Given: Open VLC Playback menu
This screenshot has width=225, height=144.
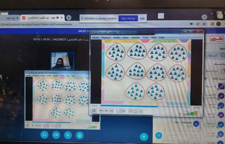Looking at the screenshot, I should point(106,37).
